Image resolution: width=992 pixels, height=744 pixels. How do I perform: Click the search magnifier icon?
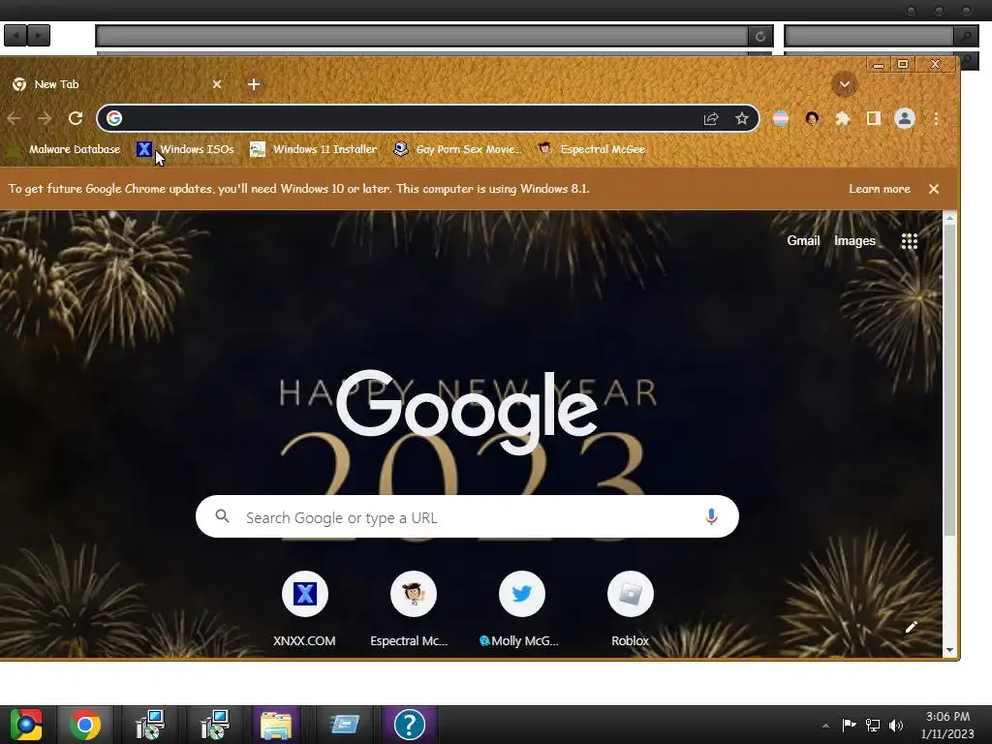(222, 516)
